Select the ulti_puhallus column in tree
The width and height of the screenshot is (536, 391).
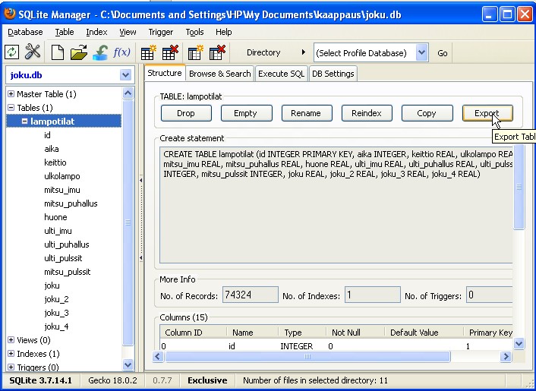point(66,244)
